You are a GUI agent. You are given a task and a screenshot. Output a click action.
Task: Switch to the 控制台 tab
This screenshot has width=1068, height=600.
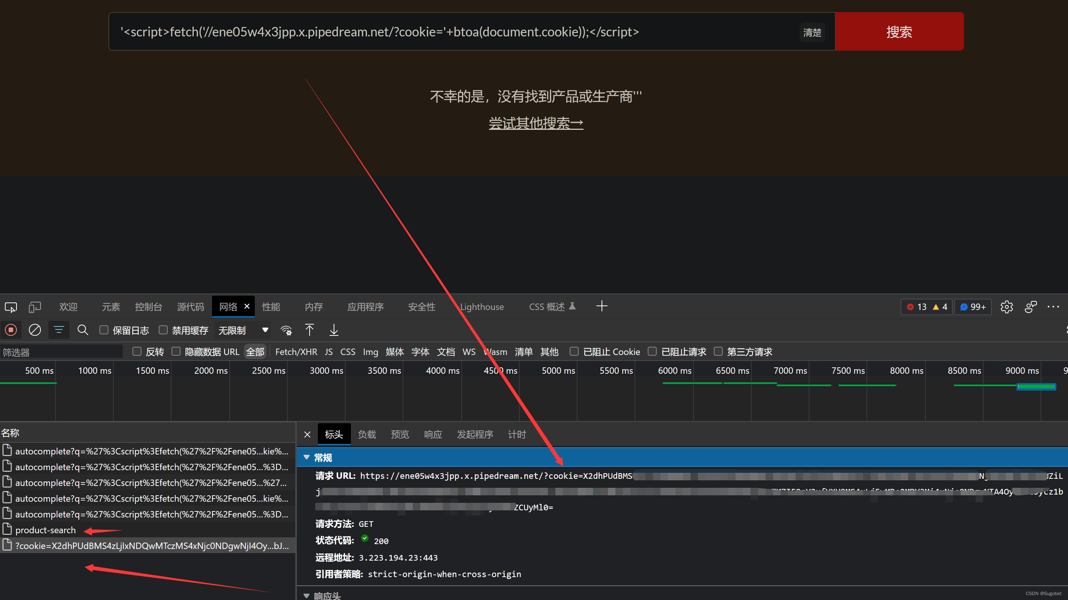148,307
